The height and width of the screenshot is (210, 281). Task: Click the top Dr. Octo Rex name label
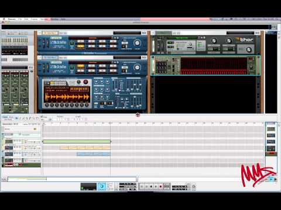[50, 33]
